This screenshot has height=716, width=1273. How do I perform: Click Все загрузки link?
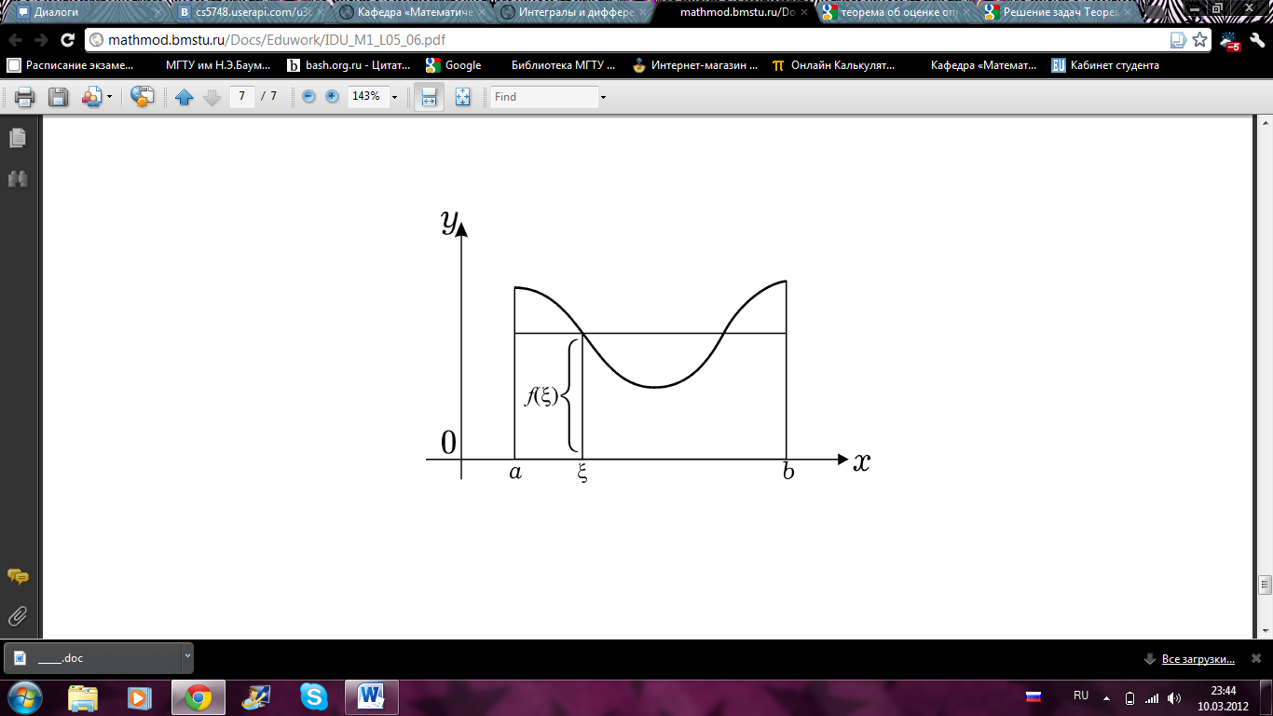tap(1198, 659)
